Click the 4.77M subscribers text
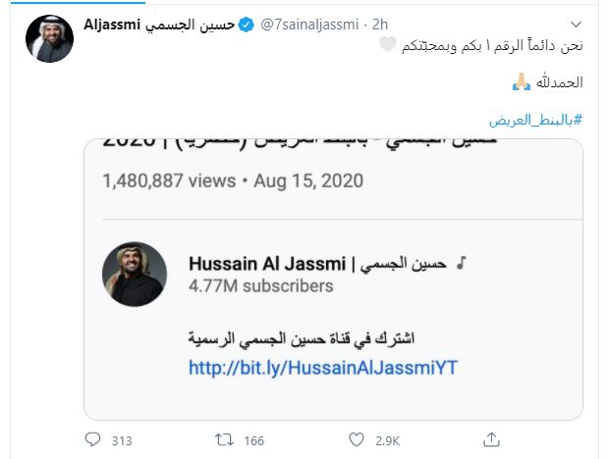This screenshot has width=607, height=459. coord(260,286)
